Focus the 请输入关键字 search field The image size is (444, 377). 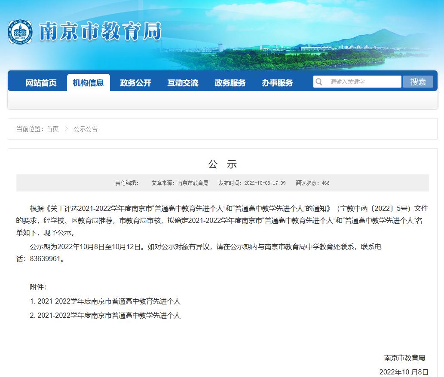pyautogui.click(x=357, y=82)
